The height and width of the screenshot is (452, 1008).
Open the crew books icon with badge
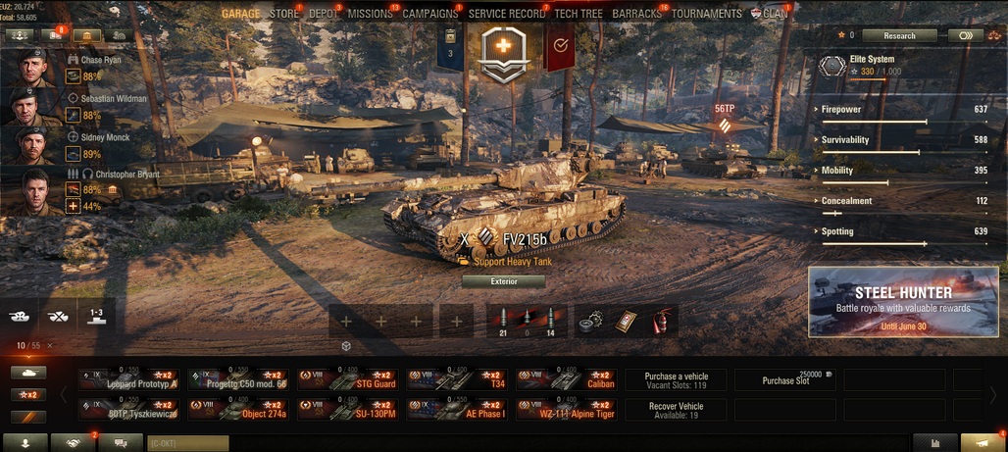[55, 36]
